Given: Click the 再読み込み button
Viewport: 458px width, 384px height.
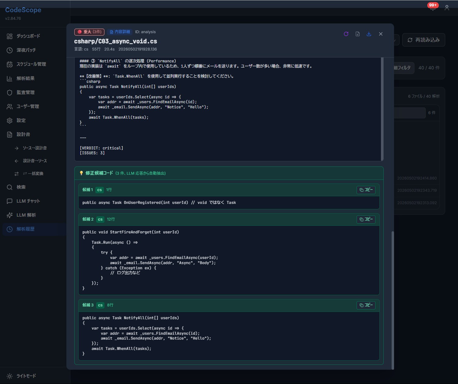Looking at the screenshot, I should pyautogui.click(x=424, y=40).
